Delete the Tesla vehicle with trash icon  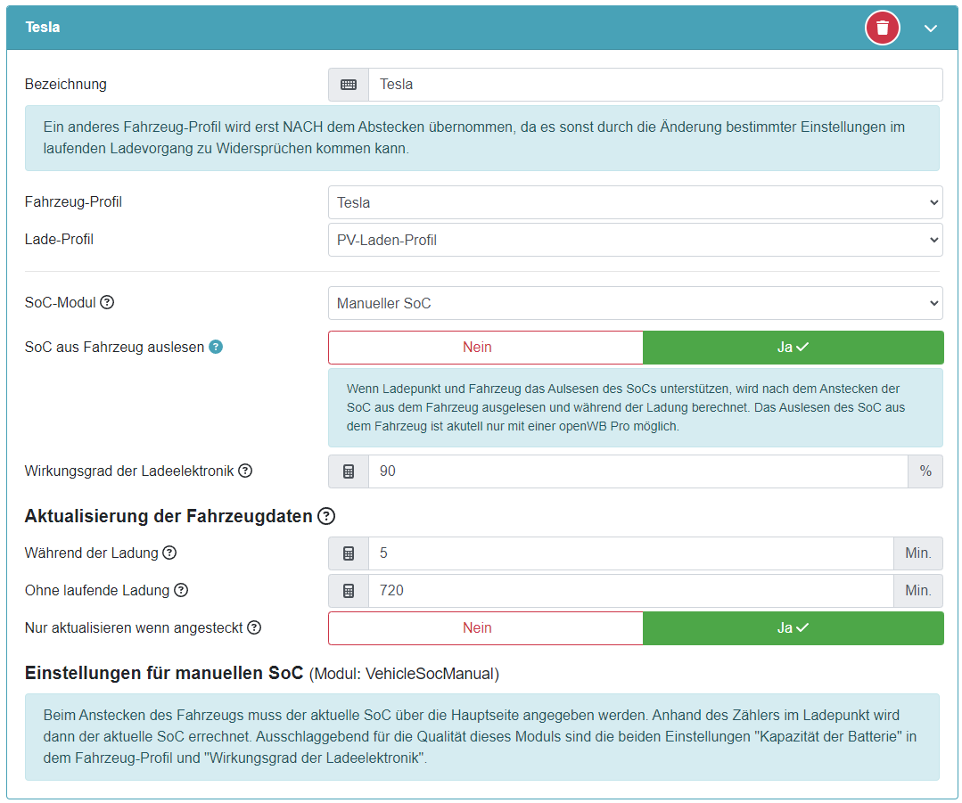pyautogui.click(x=883, y=28)
